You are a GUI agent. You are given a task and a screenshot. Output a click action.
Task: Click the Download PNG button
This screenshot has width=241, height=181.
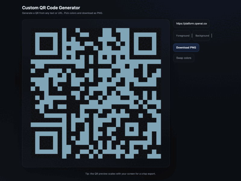tap(186, 48)
